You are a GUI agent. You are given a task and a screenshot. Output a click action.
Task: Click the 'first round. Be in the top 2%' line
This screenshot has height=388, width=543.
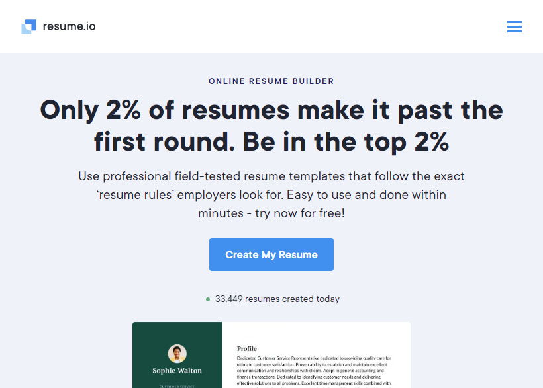tap(271, 141)
